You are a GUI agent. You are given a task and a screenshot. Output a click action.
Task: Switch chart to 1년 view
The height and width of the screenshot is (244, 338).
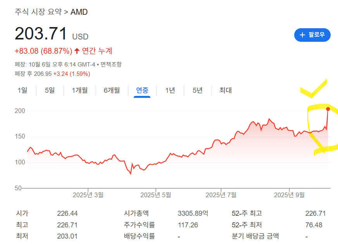coord(170,90)
